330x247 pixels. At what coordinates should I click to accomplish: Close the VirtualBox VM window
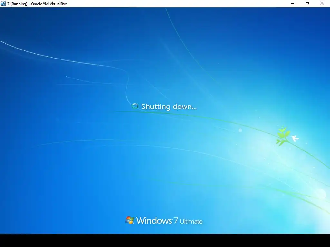pos(322,3)
